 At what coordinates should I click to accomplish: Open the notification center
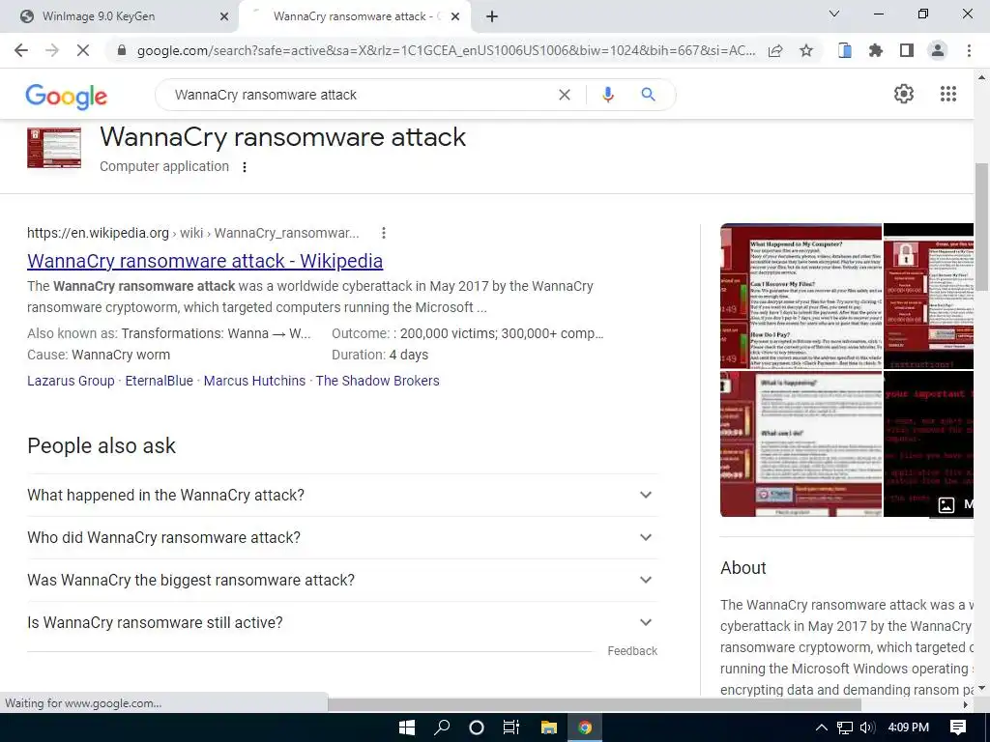click(958, 728)
